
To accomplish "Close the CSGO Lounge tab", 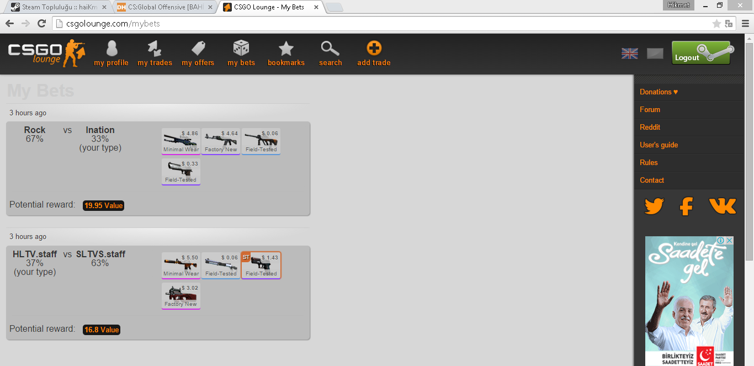I will click(316, 7).
